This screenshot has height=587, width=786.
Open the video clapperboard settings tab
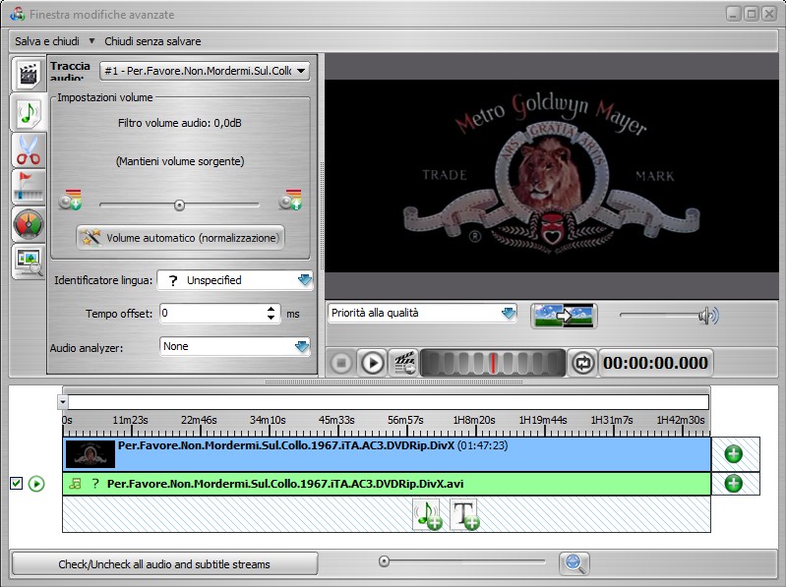tap(29, 74)
